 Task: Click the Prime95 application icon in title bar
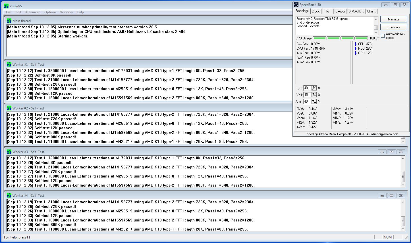(x=6, y=6)
